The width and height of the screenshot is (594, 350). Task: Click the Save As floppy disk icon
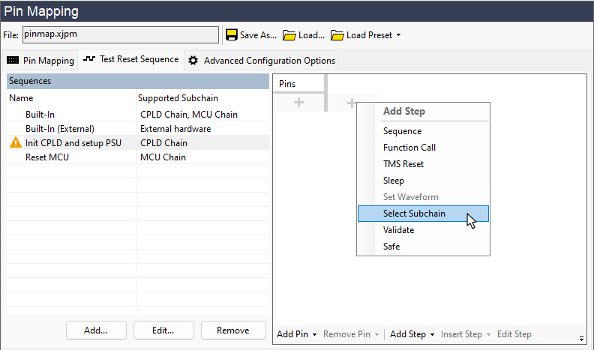coord(232,35)
